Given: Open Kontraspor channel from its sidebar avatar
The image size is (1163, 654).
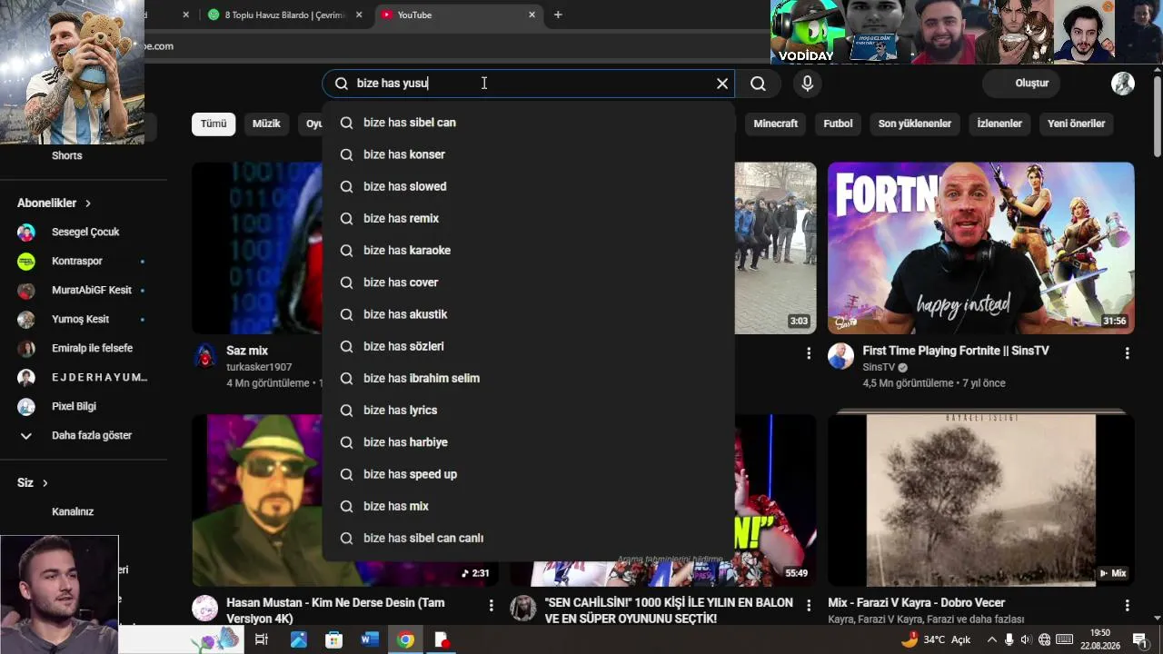Looking at the screenshot, I should [26, 262].
